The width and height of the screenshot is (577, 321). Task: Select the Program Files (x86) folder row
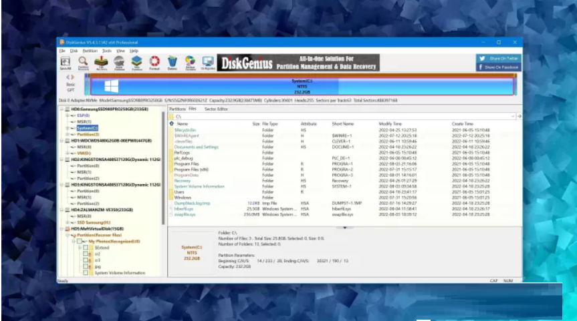click(331, 170)
